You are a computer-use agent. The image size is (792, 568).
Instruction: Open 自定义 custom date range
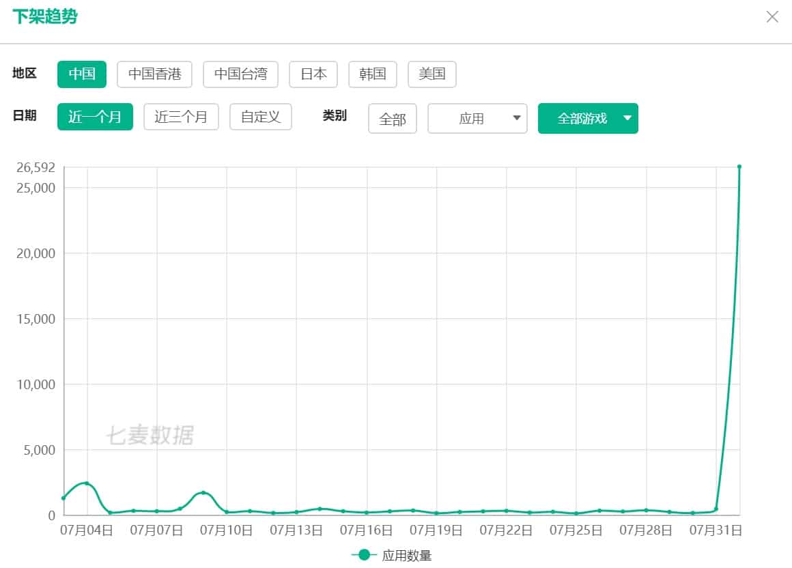pos(260,117)
